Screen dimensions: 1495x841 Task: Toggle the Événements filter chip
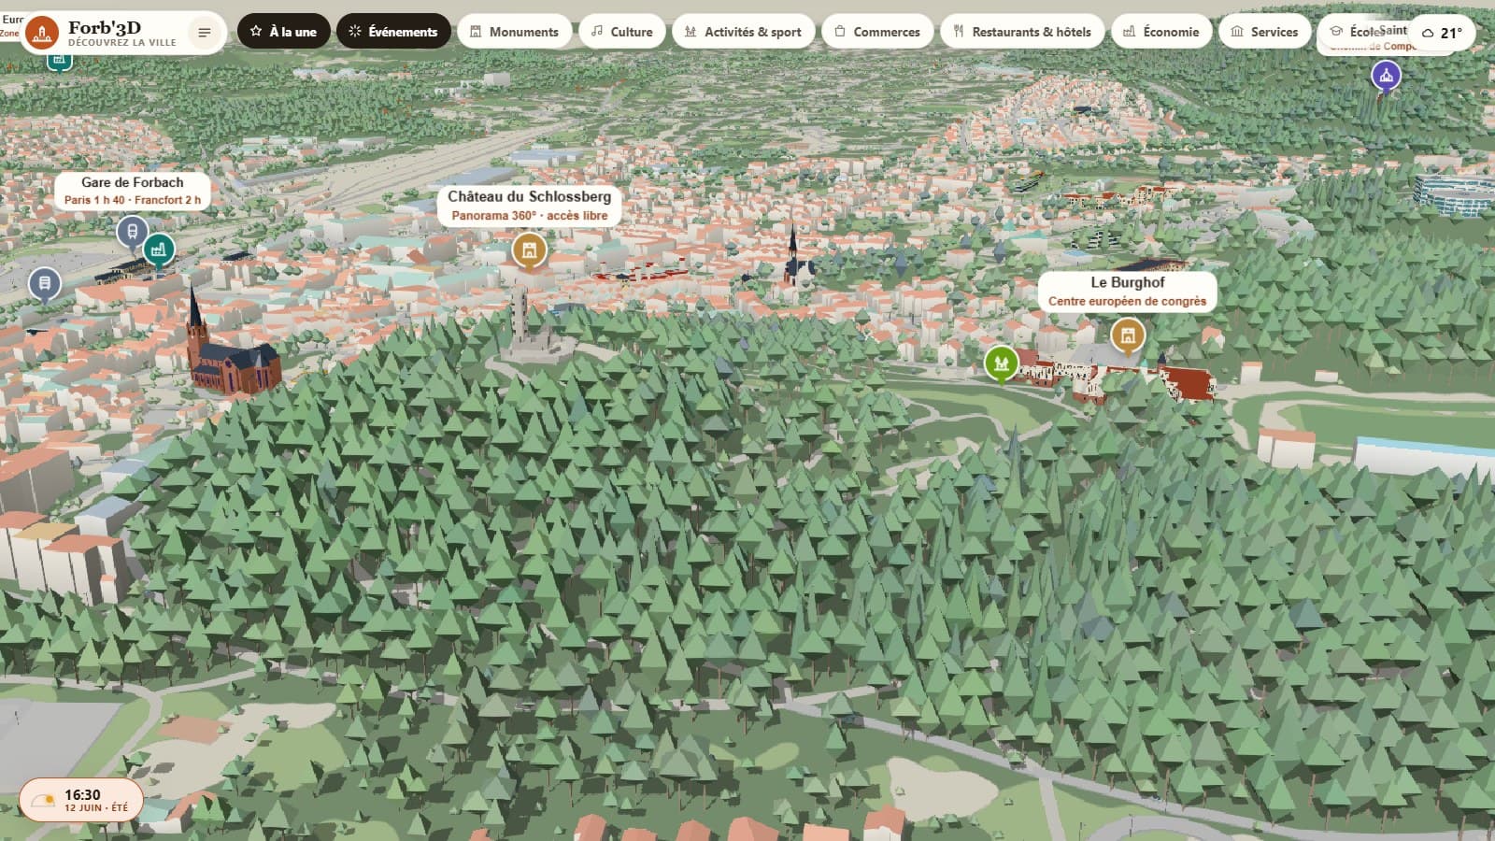(393, 31)
